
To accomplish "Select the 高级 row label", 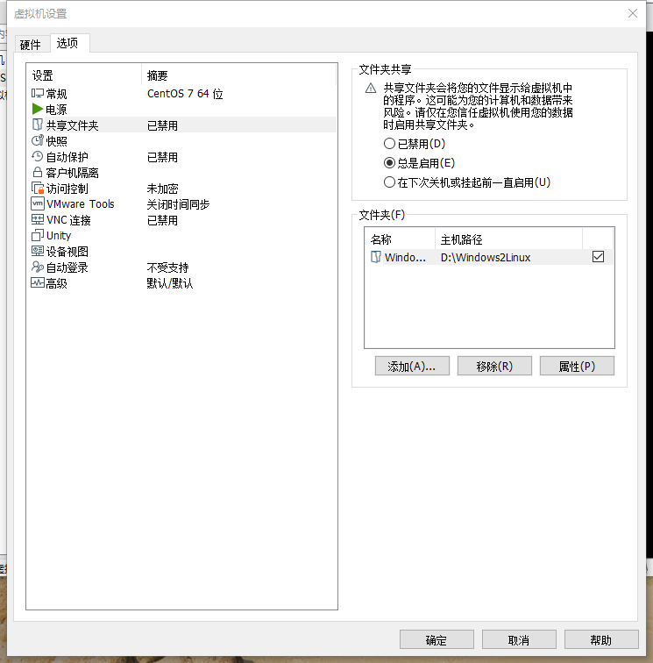I will point(57,283).
